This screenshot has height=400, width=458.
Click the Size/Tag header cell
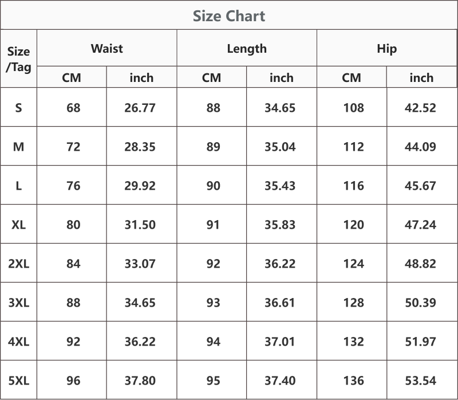[x=18, y=59]
